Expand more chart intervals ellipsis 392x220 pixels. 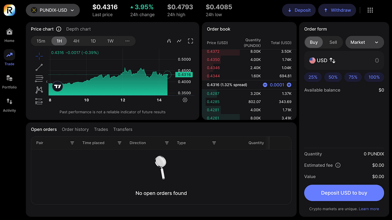click(x=127, y=41)
